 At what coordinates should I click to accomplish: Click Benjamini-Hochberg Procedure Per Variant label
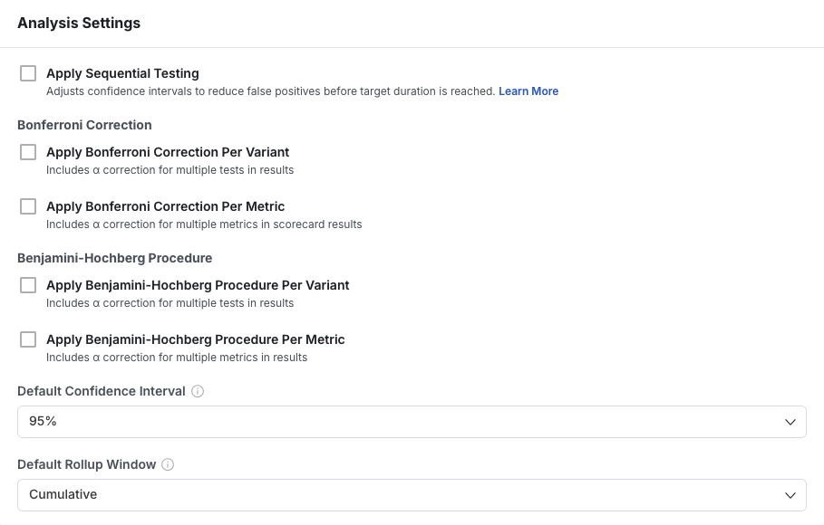pyautogui.click(x=198, y=285)
